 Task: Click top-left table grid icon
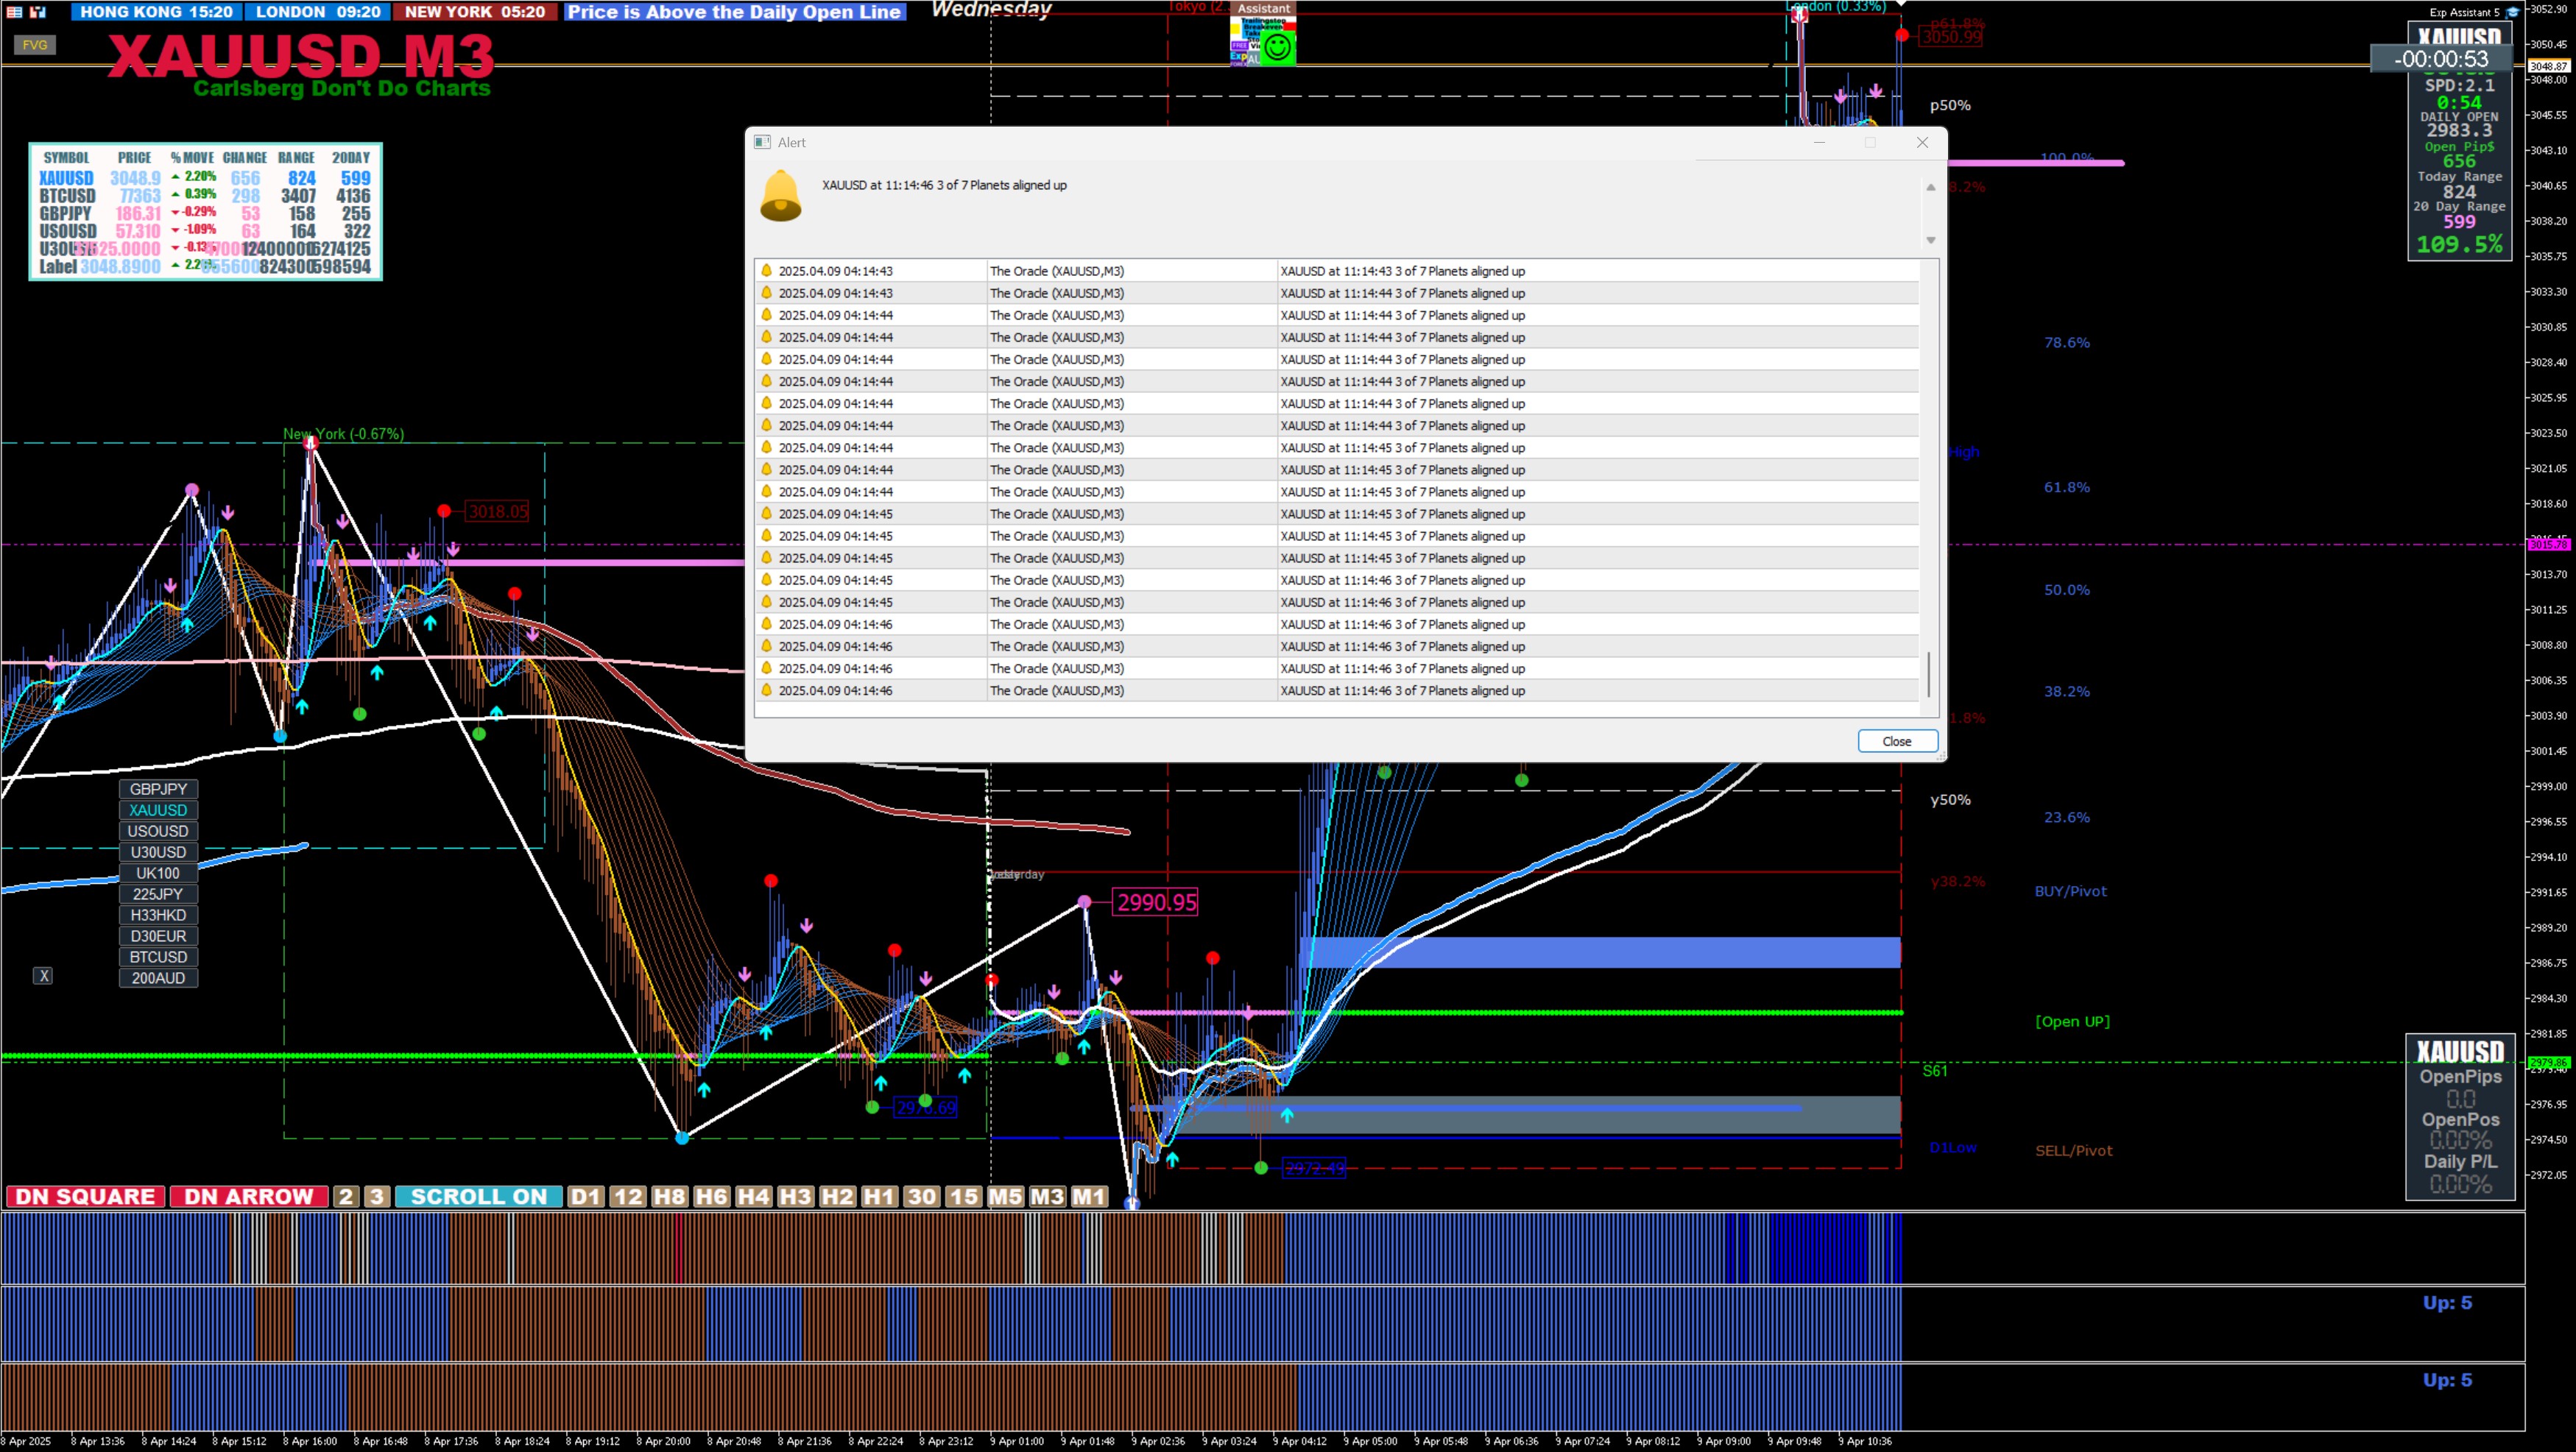[14, 12]
